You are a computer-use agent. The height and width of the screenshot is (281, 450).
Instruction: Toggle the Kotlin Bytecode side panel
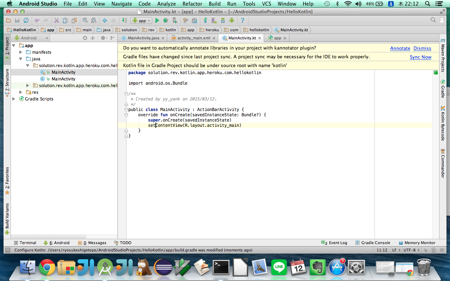443,123
